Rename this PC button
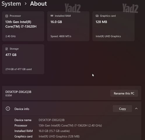Viewport: 145px width, 140px height. (x=124, y=93)
